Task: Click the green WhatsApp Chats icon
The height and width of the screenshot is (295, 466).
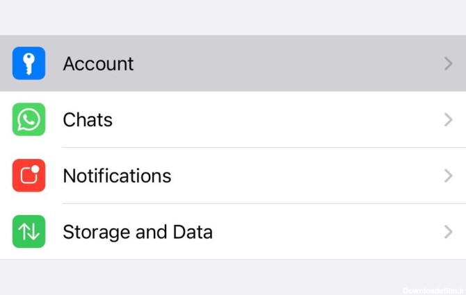Action: [x=29, y=119]
